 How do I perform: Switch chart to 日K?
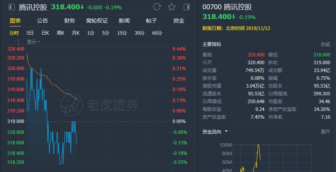point(45,33)
